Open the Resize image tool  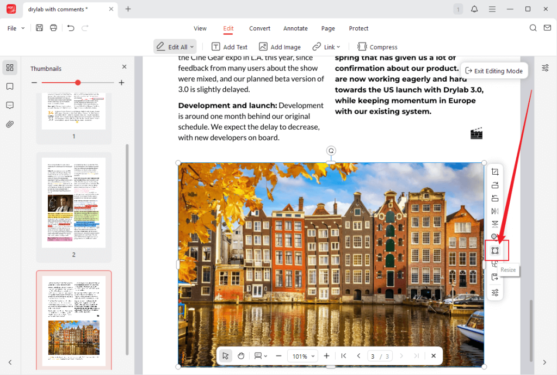pos(495,250)
